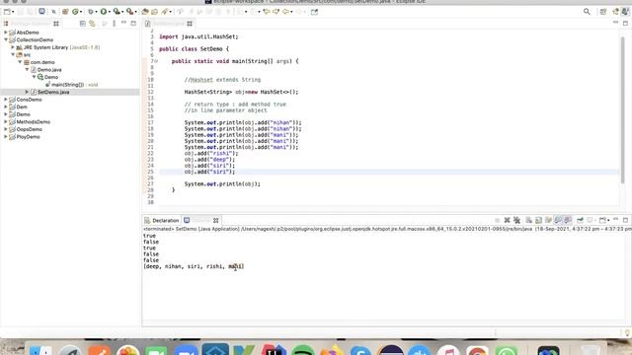The image size is (632, 355).
Task: Click the Open Task folder icon
Action: pyautogui.click(x=154, y=12)
